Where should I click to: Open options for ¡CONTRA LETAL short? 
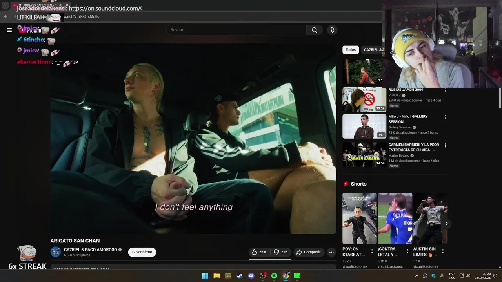407,251
